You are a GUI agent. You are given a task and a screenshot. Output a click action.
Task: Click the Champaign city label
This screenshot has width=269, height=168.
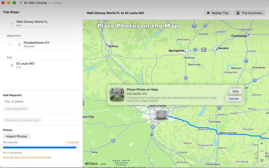[x=239, y=36]
